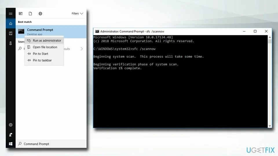Maximize the Administrator Command Prompt window
This screenshot has height=156, width=278.
(255, 31)
